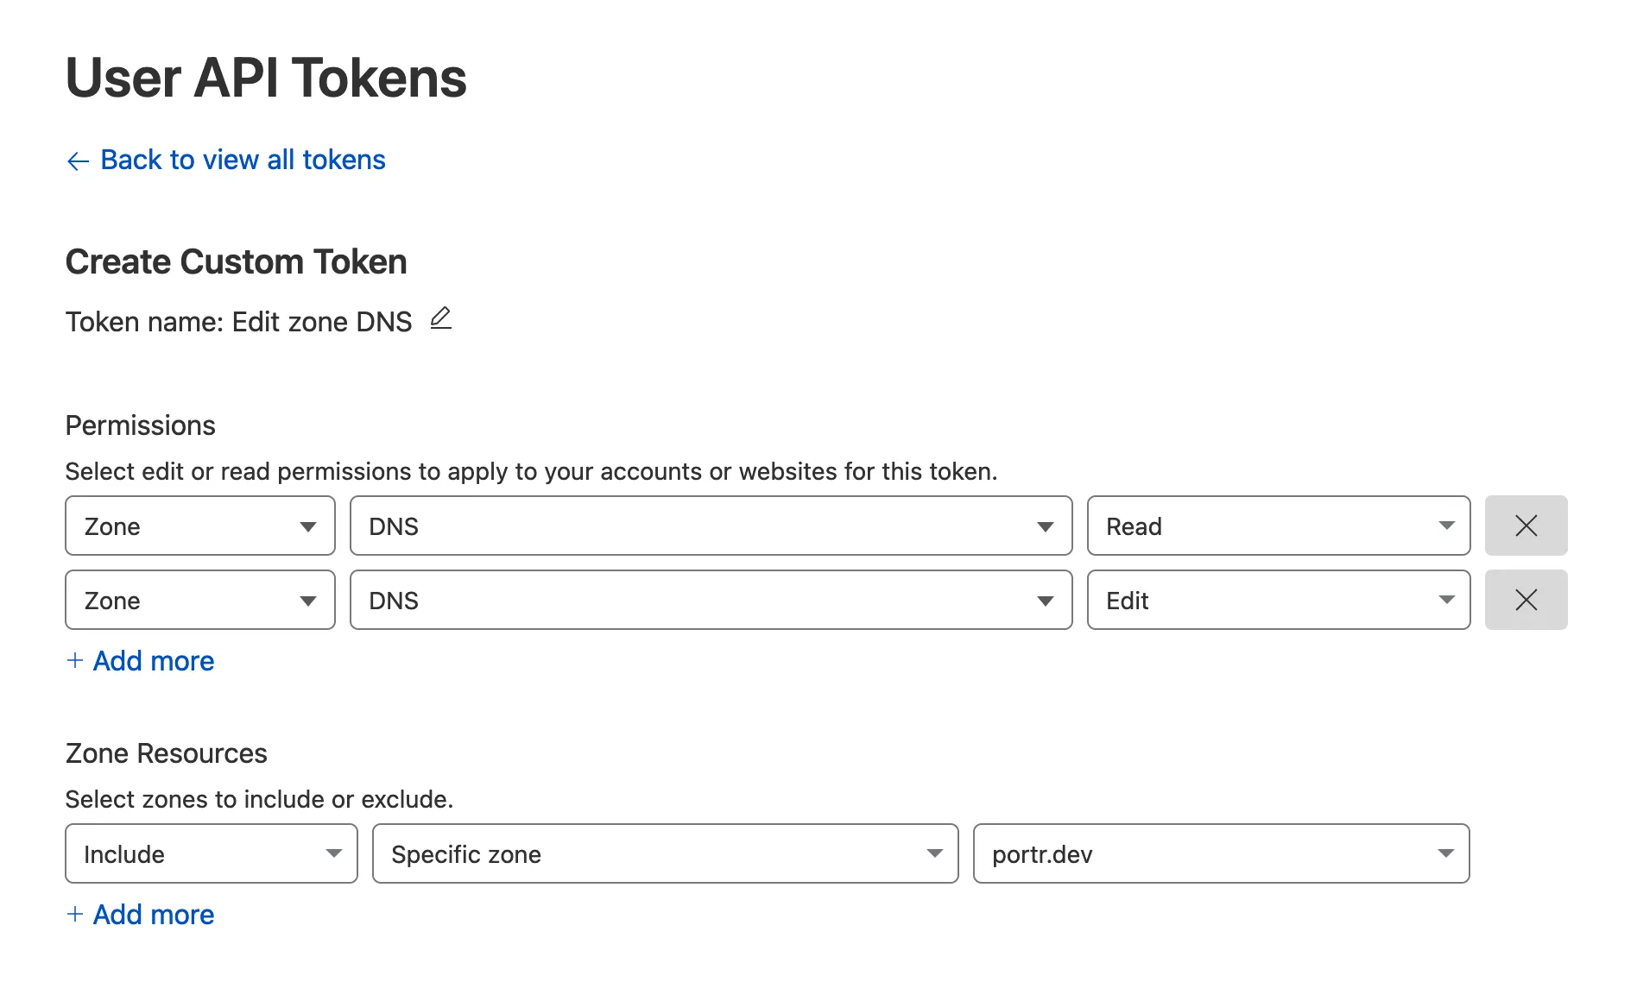This screenshot has width=1637, height=982.
Task: Open the Read permission level dropdown
Action: [x=1278, y=526]
